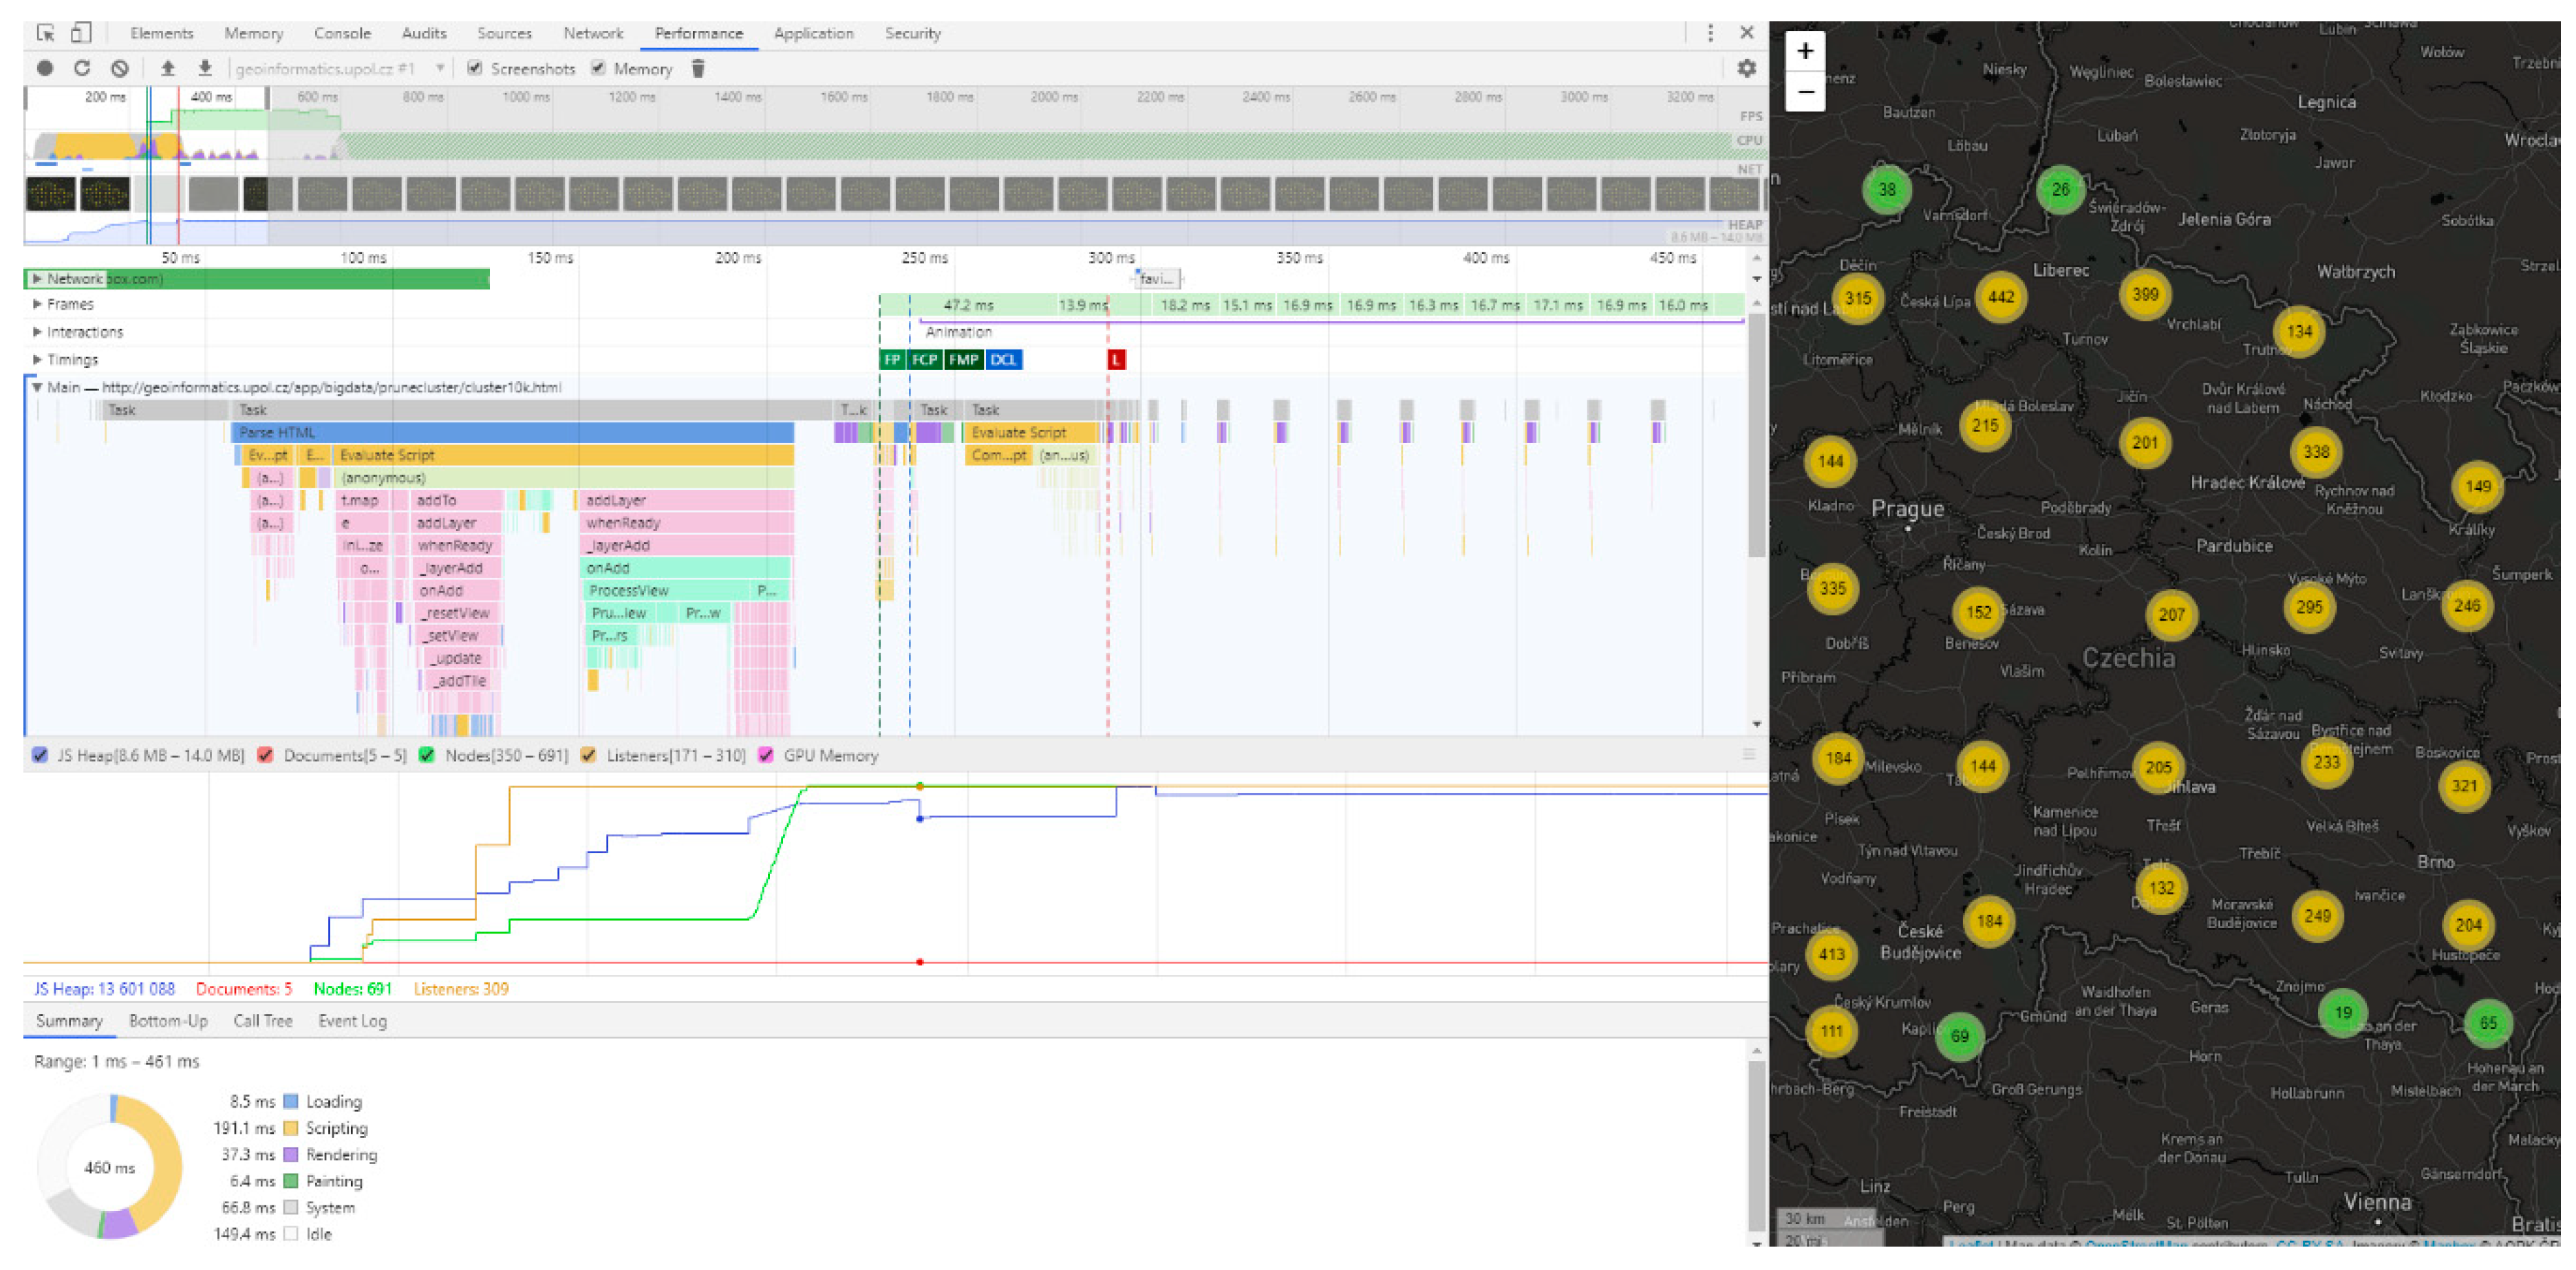Zoom out on the map
This screenshot has height=1270, width=2576.
pyautogui.click(x=1805, y=92)
